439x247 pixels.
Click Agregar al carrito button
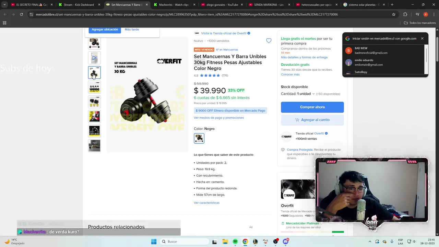[312, 120]
